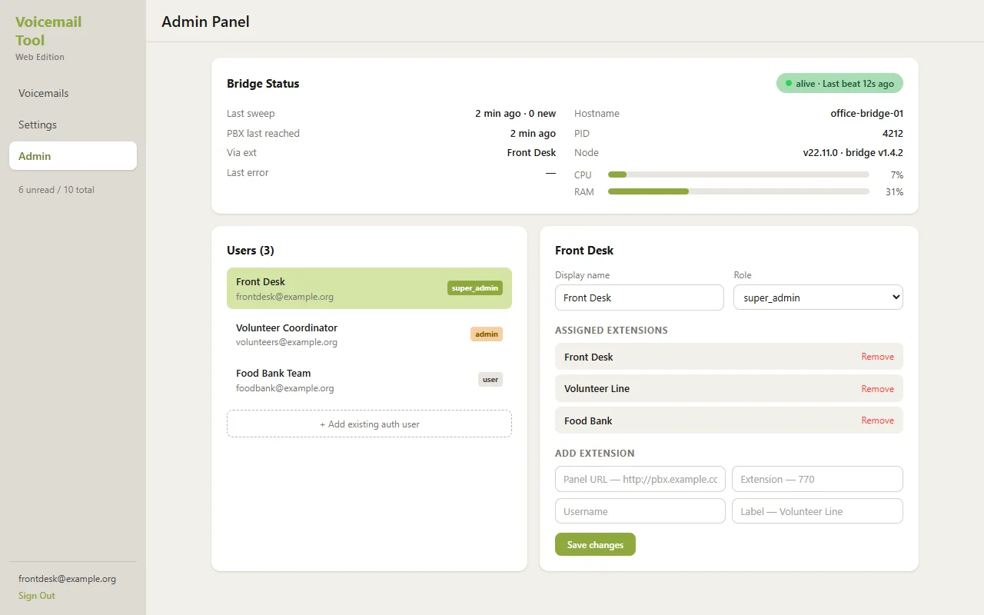Remove the Volunteer Line extension
This screenshot has height=615, width=984.
click(877, 389)
